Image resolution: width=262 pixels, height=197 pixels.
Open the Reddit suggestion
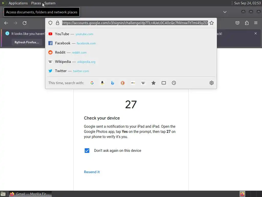point(131,52)
